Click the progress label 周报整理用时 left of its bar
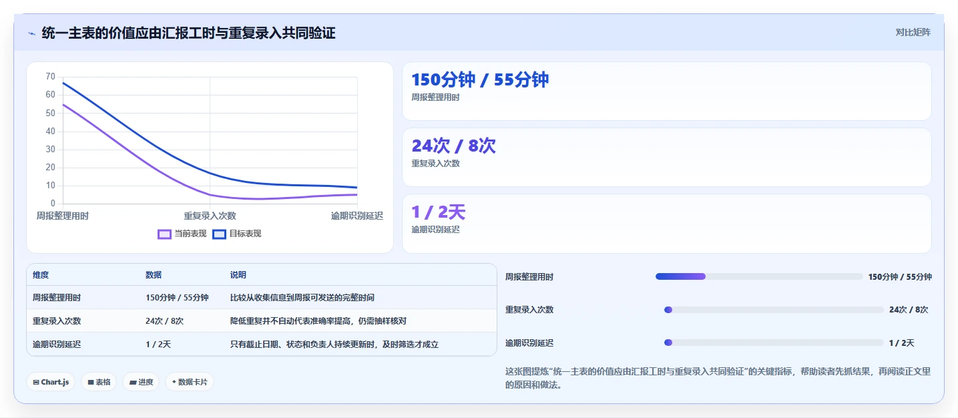Image resolution: width=958 pixels, height=418 pixels. click(x=529, y=276)
